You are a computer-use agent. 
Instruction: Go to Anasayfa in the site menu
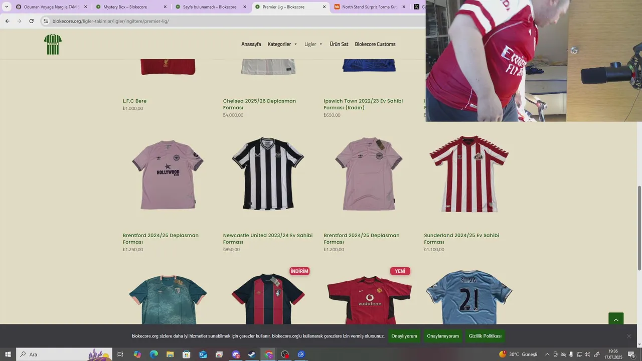click(251, 44)
